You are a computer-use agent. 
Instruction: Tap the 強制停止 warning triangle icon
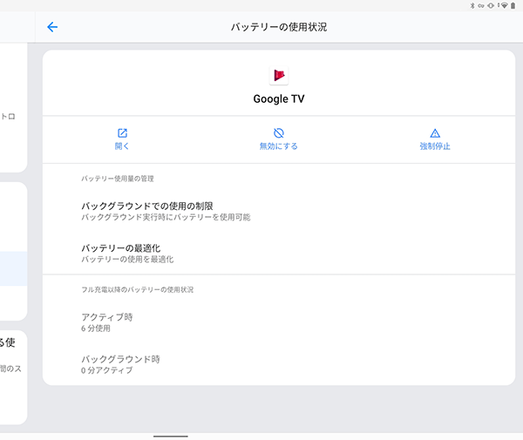(435, 133)
